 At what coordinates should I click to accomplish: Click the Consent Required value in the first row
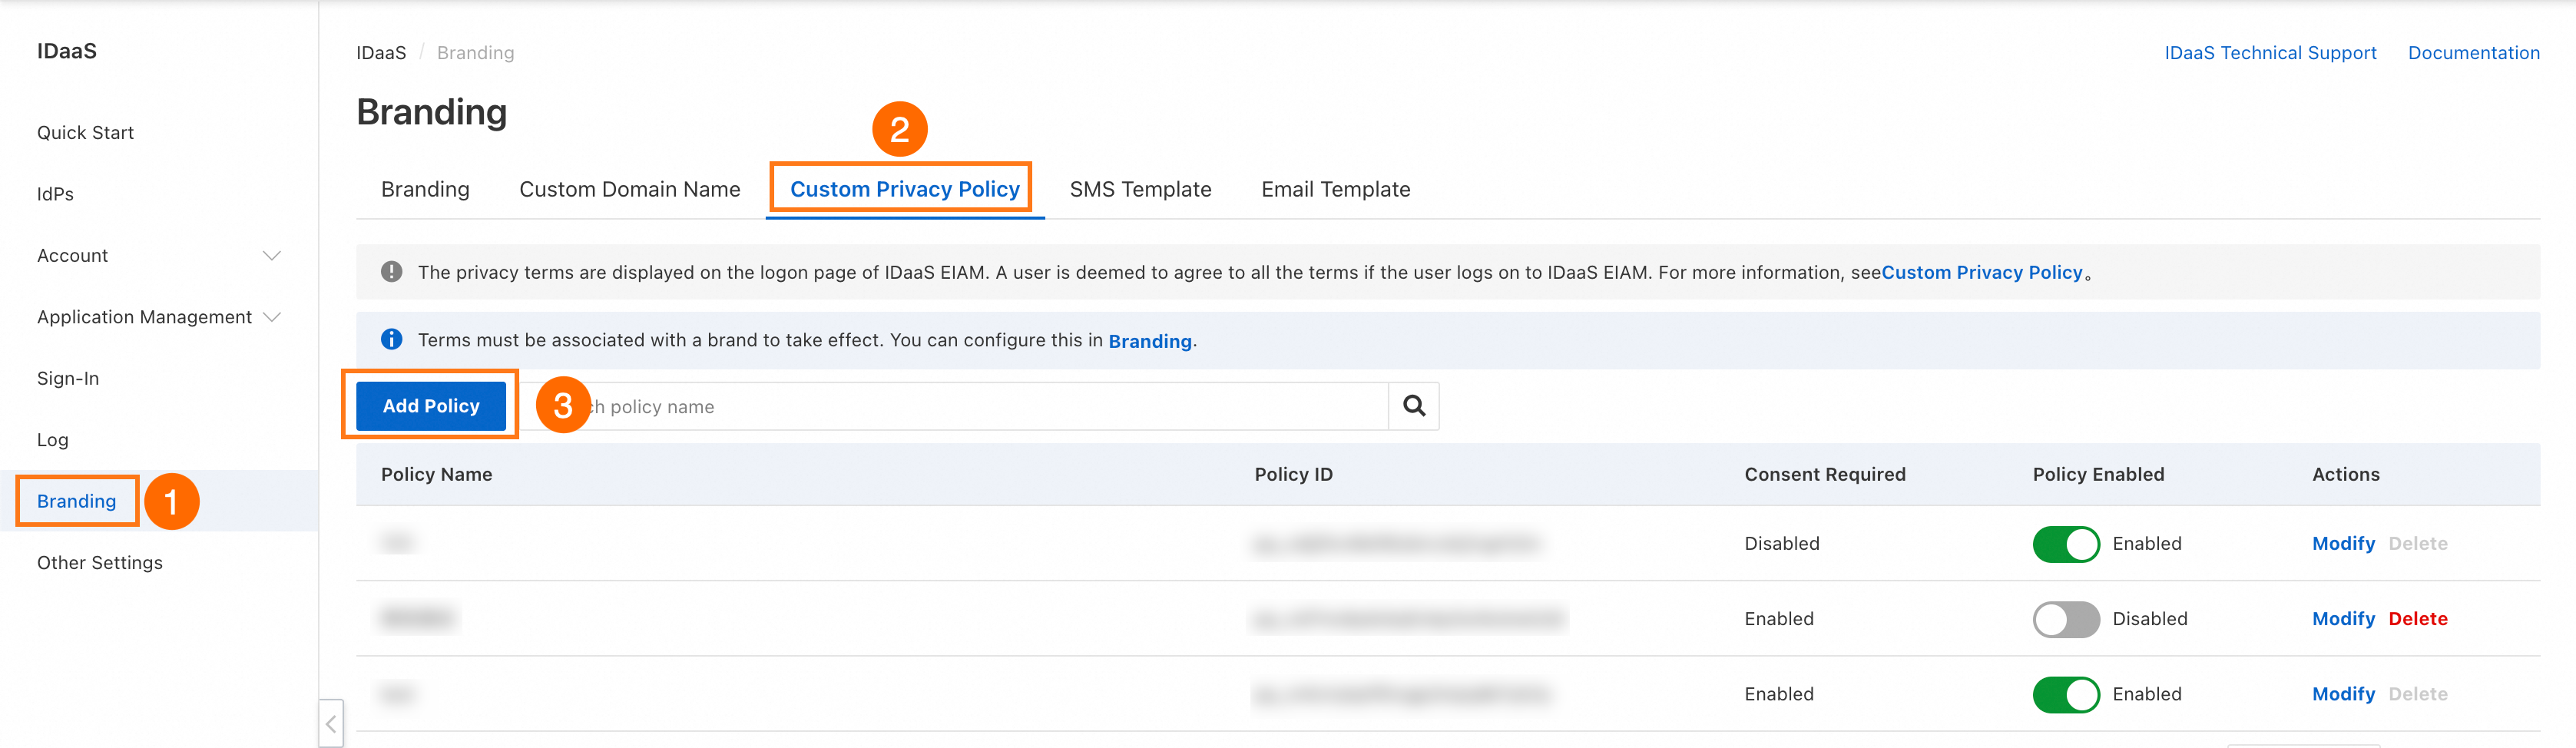1782,544
